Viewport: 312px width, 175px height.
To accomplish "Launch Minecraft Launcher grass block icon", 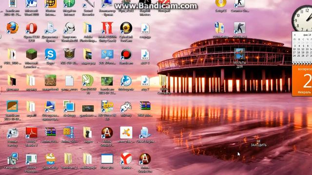I will [31, 54].
